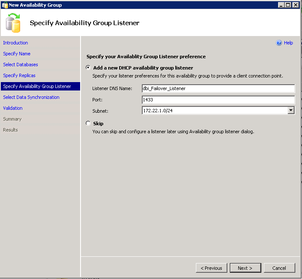
Task: Cancel the New Availability Group wizard
Action: click(x=279, y=268)
